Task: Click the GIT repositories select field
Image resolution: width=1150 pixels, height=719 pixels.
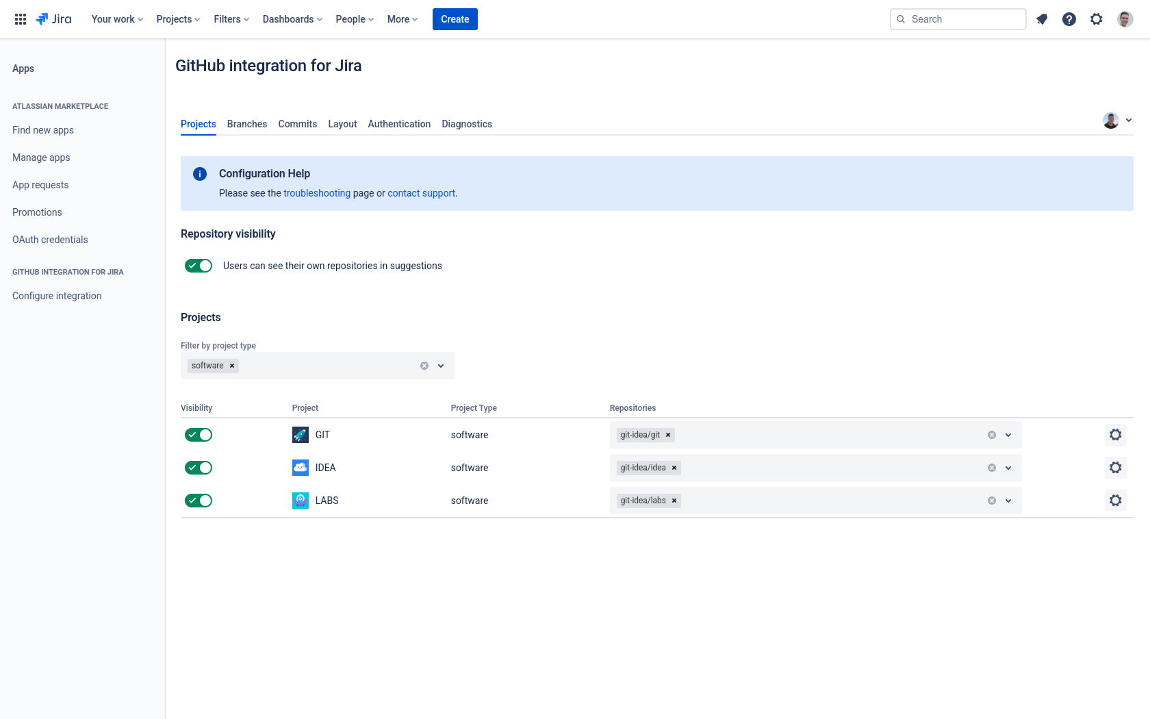Action: click(x=816, y=435)
